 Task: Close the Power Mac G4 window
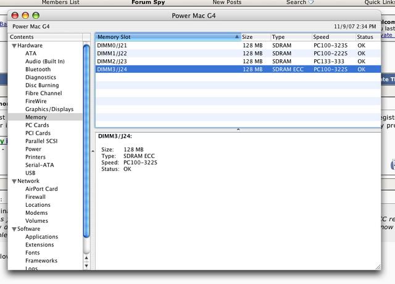tap(15, 15)
